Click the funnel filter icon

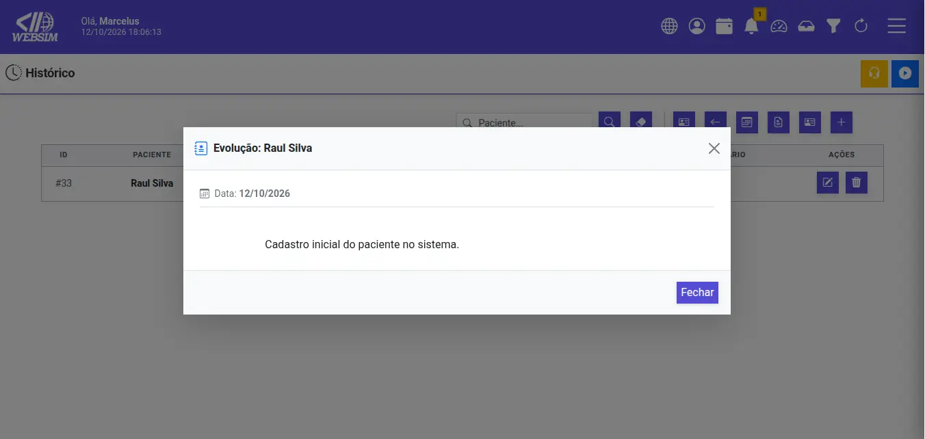[833, 27]
